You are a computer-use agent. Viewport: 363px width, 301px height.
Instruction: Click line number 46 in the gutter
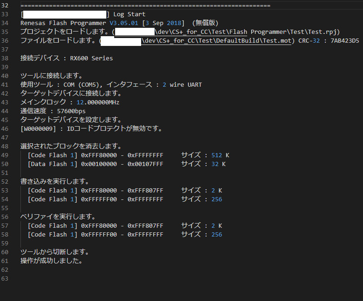[5, 128]
